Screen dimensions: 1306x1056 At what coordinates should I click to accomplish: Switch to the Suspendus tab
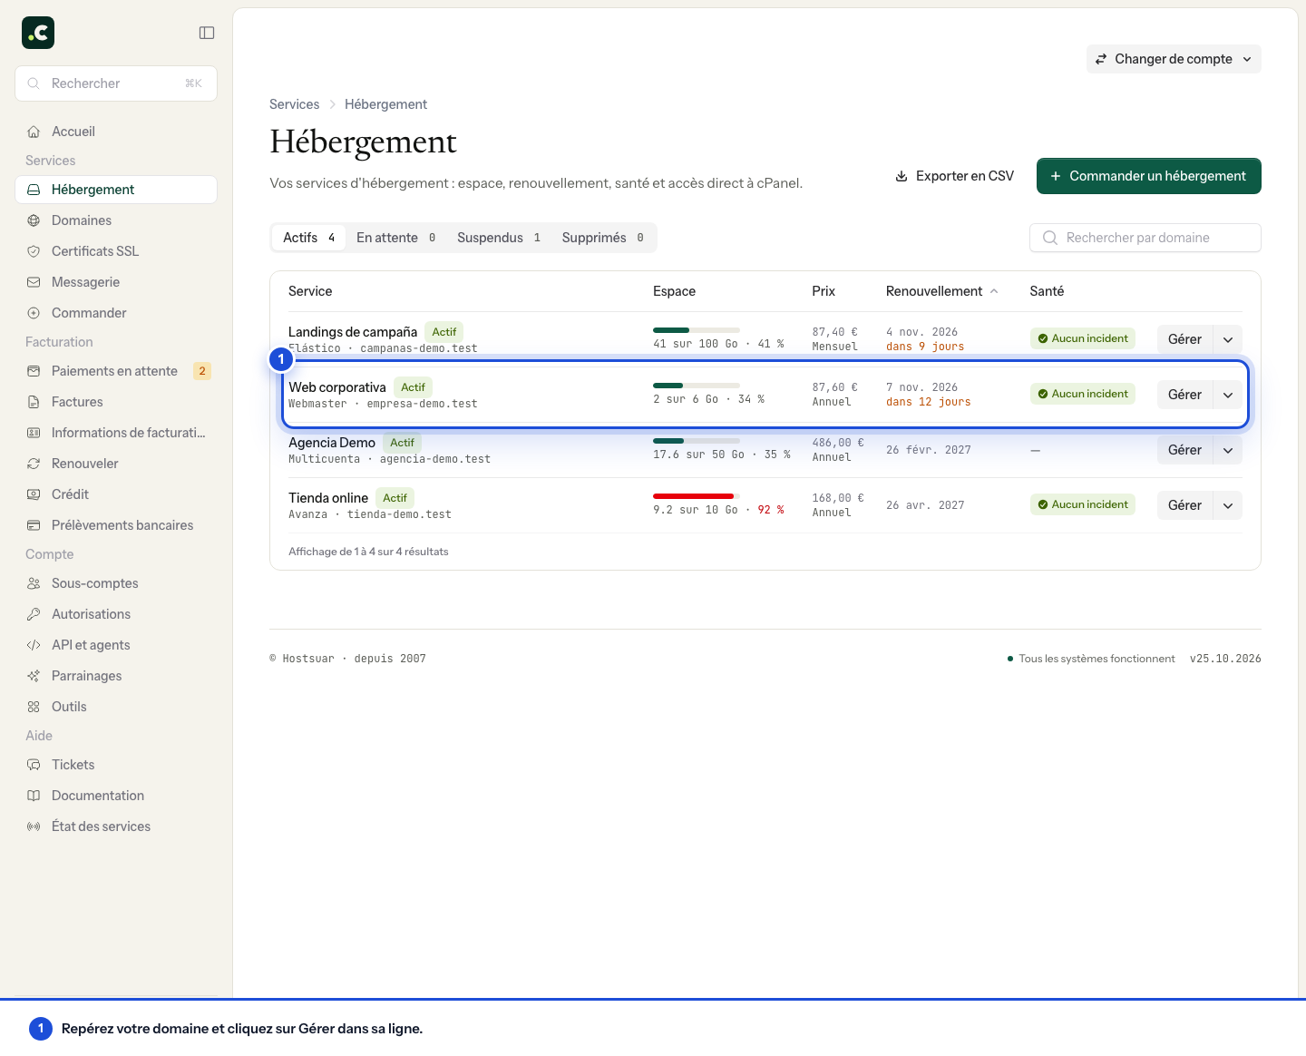click(x=499, y=238)
